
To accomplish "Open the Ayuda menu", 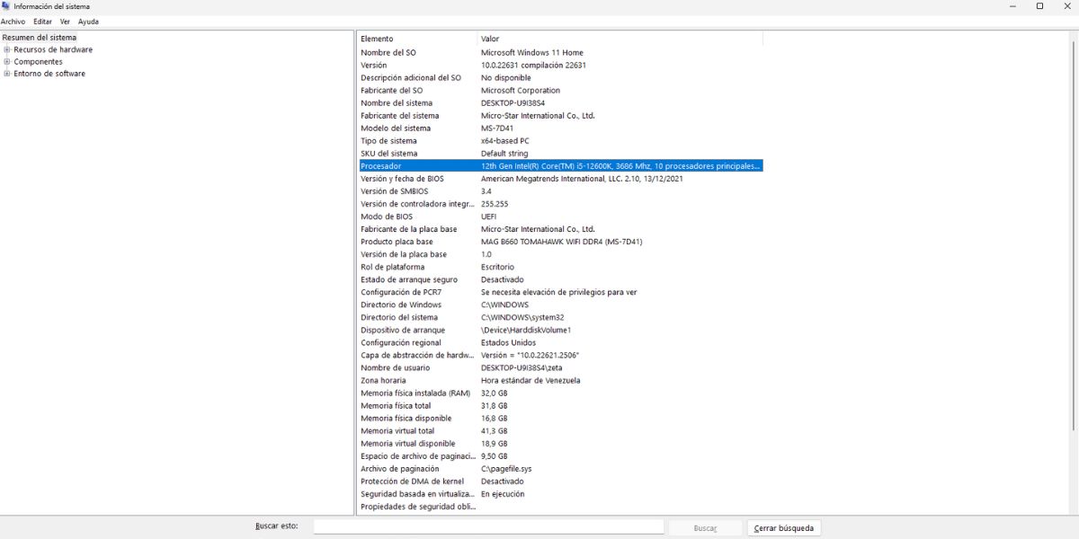I will tap(88, 21).
